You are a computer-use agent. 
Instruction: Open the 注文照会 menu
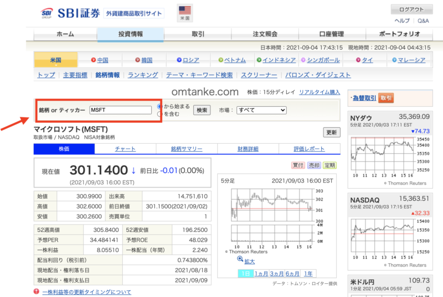point(265,34)
